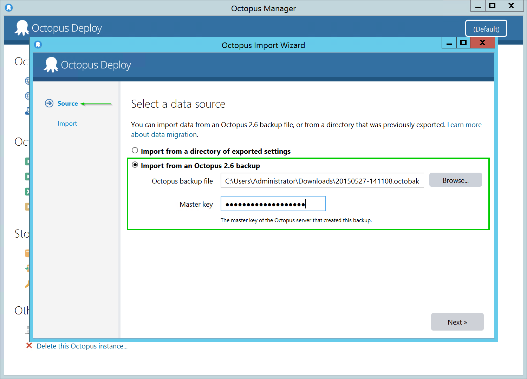Choose Import from an Octopus 2.6 backup
The width and height of the screenshot is (527, 379).
click(135, 165)
